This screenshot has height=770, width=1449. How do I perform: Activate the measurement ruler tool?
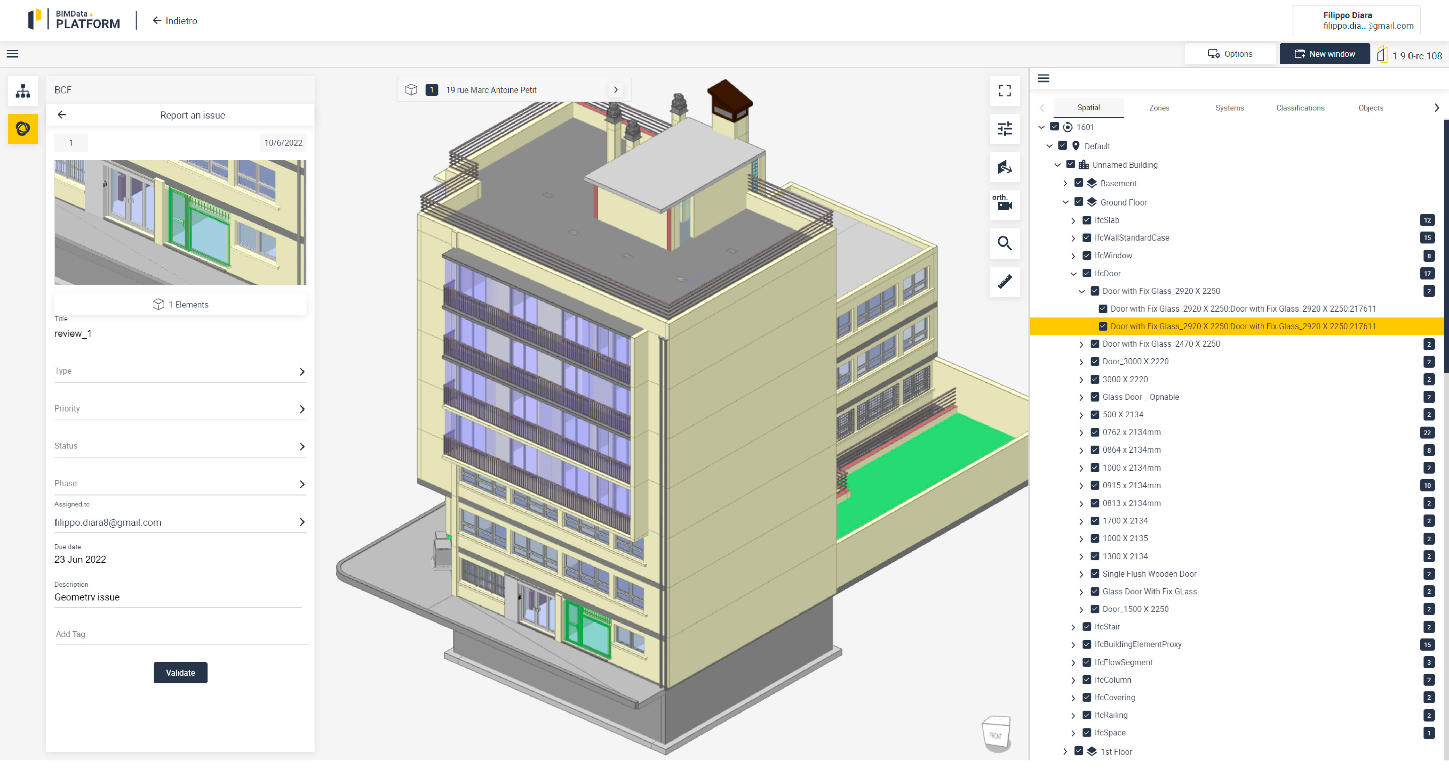click(1005, 282)
